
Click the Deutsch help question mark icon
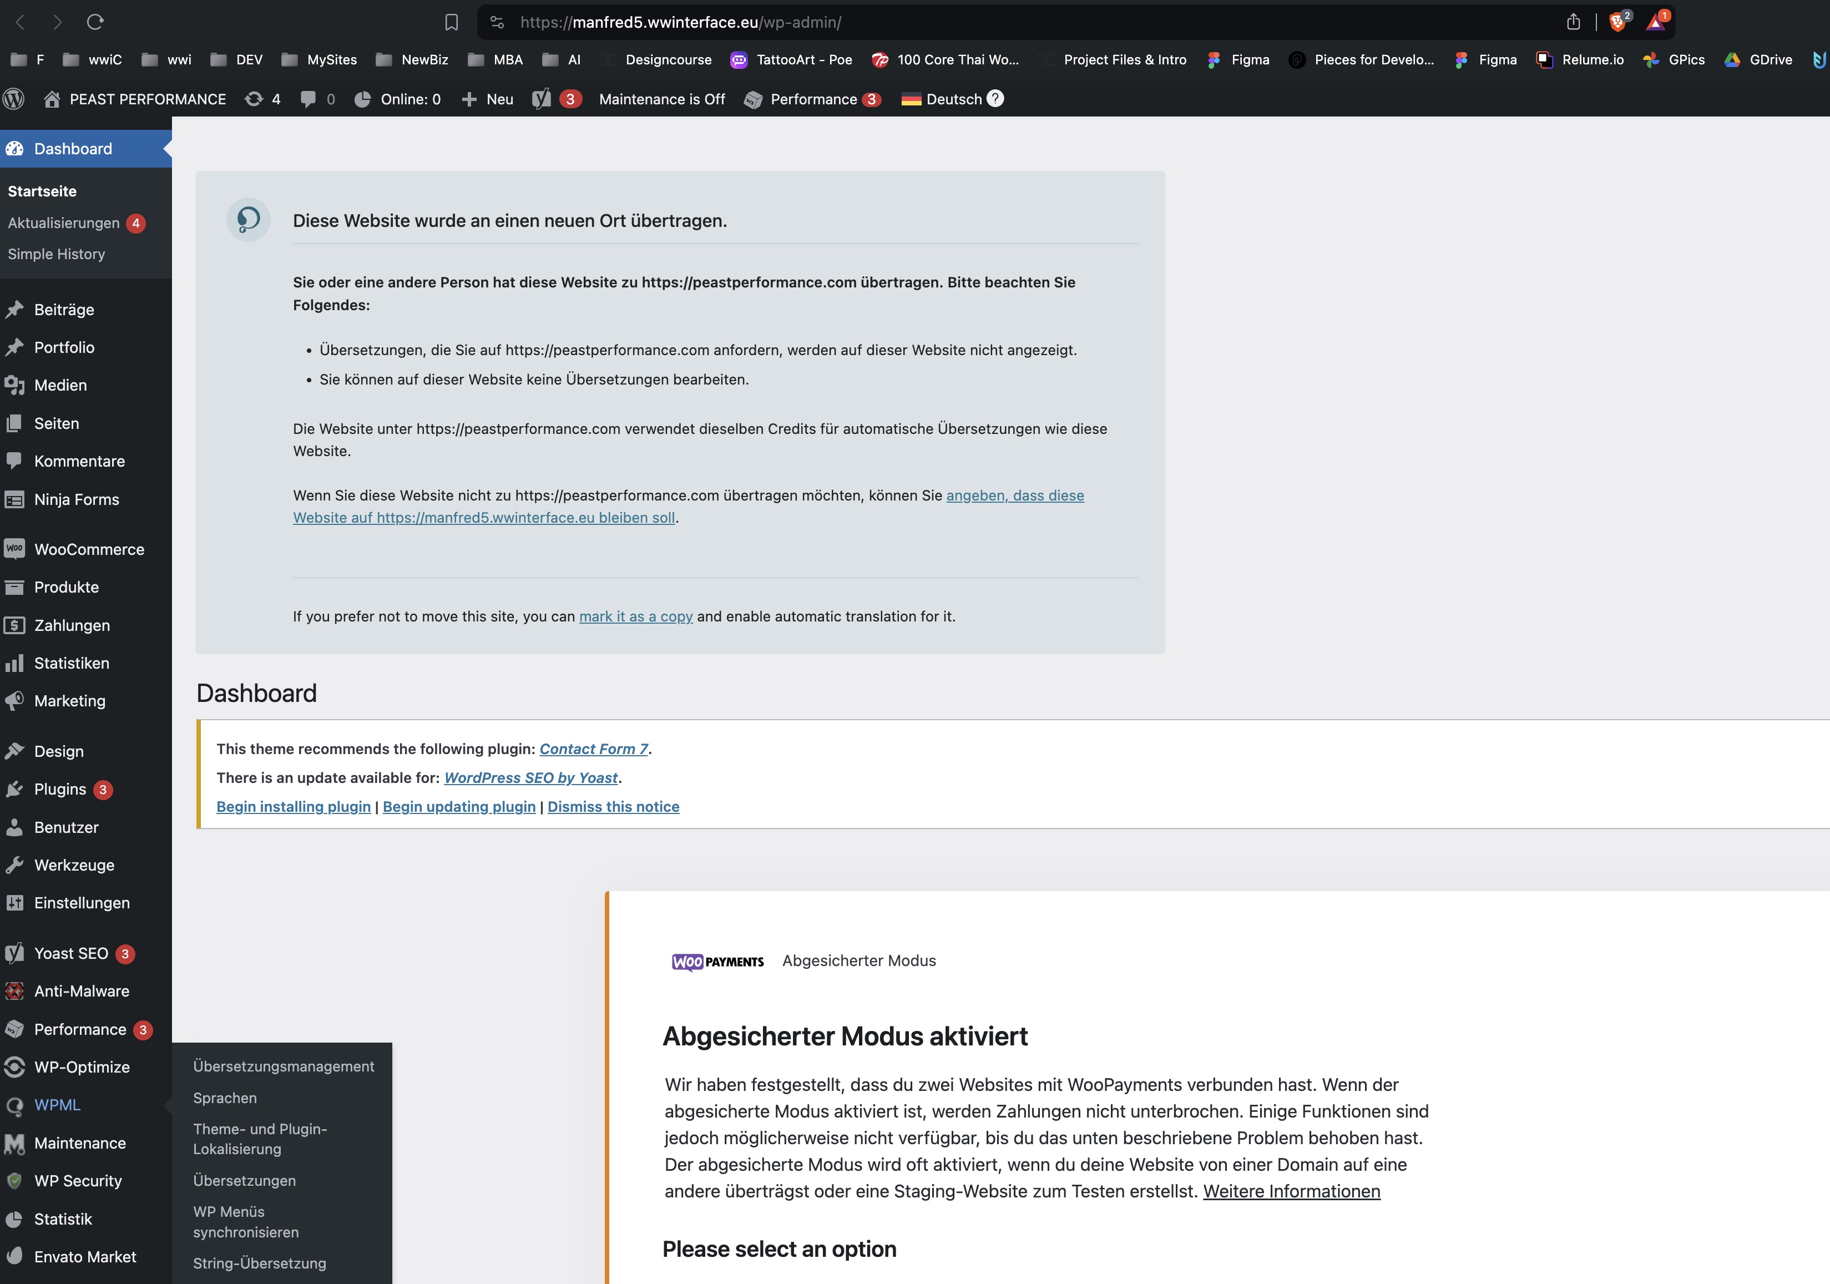[995, 98]
